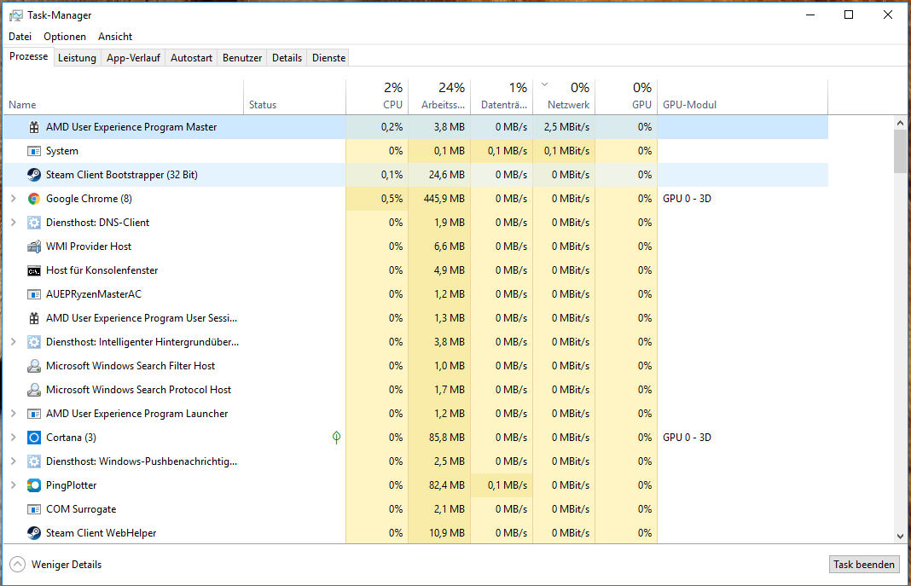Switch to the Autostart tab
911x586 pixels.
tap(191, 58)
